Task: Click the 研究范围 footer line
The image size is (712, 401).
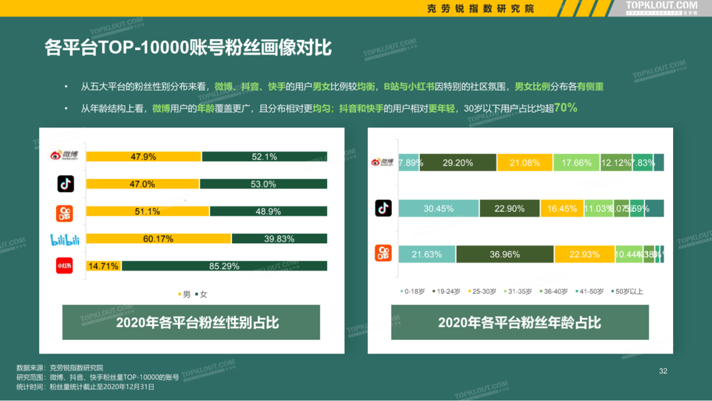Action: pos(98,377)
